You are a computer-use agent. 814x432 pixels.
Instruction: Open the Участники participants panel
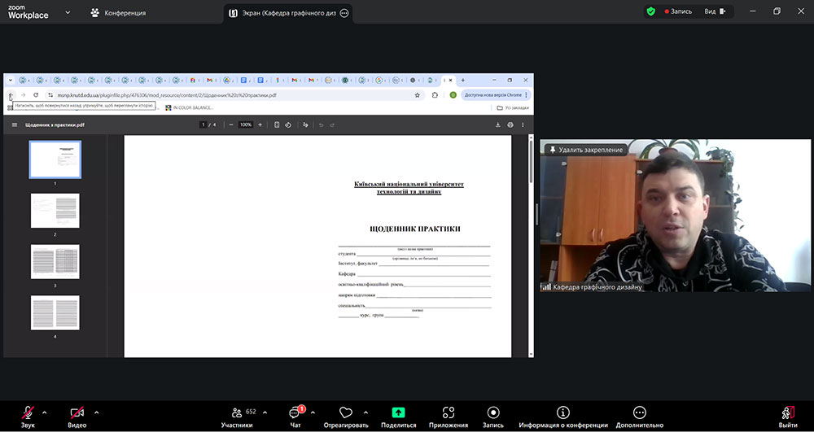237,414
